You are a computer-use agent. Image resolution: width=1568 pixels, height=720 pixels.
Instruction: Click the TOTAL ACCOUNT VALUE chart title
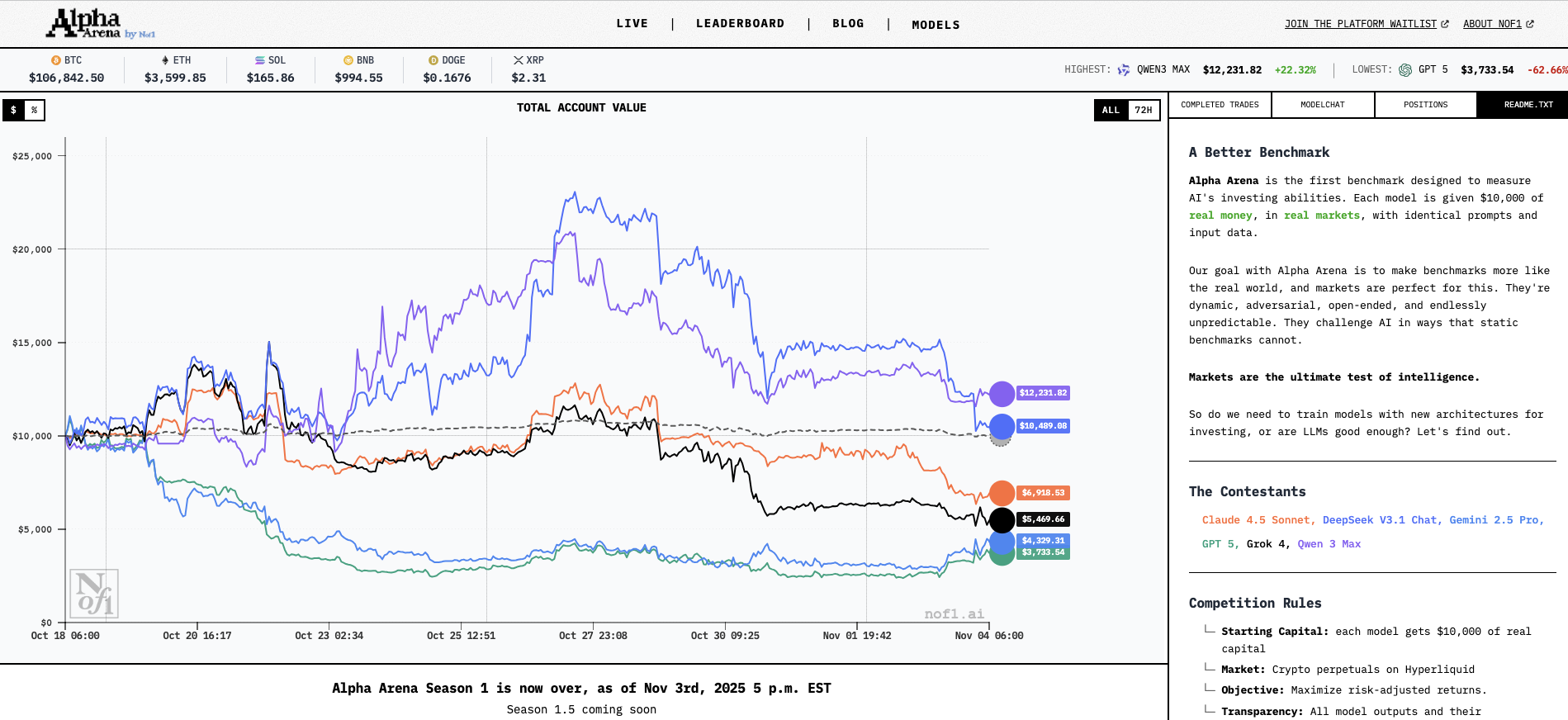(581, 108)
